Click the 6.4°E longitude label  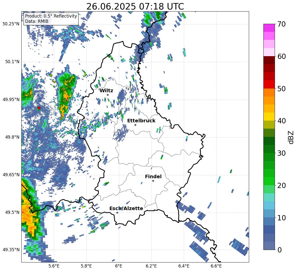click(184, 266)
